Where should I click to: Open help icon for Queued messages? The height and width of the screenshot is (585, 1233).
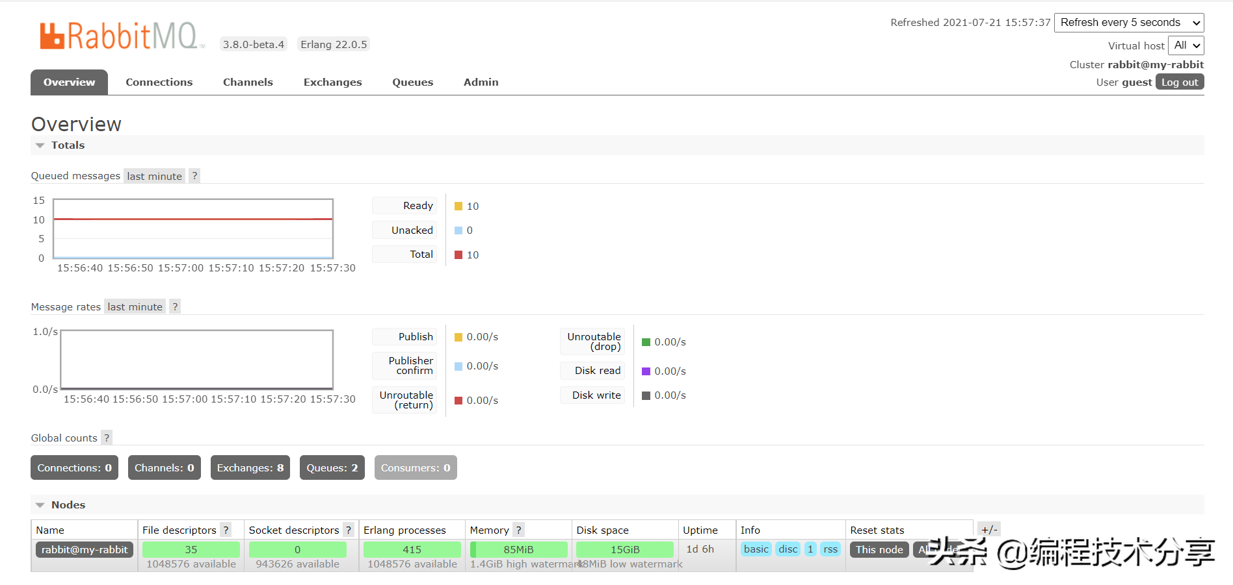click(194, 176)
